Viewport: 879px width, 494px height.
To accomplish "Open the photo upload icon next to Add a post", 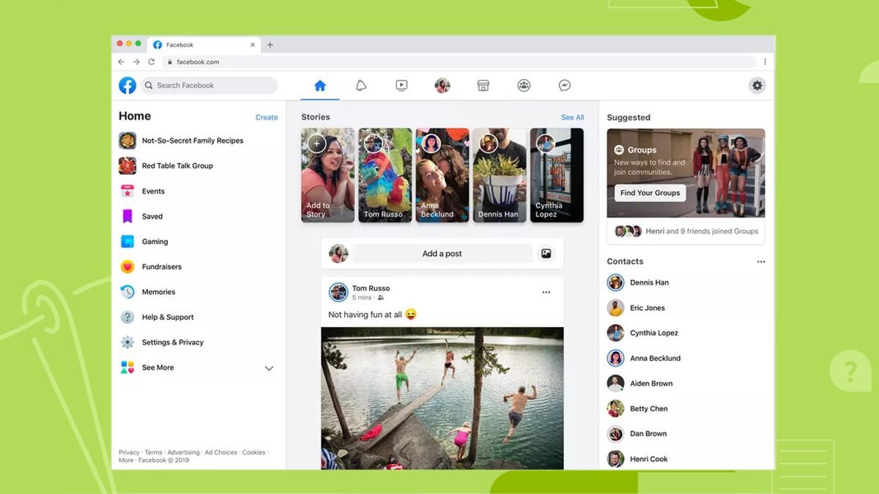I will tap(546, 253).
